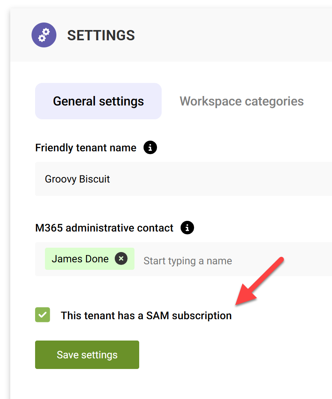Image resolution: width=332 pixels, height=399 pixels.
Task: Switch to the Workspace categories tab
Action: coord(241,101)
